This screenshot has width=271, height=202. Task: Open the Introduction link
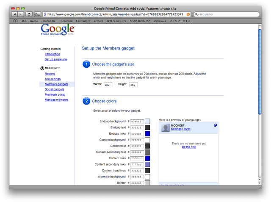[x=53, y=54]
